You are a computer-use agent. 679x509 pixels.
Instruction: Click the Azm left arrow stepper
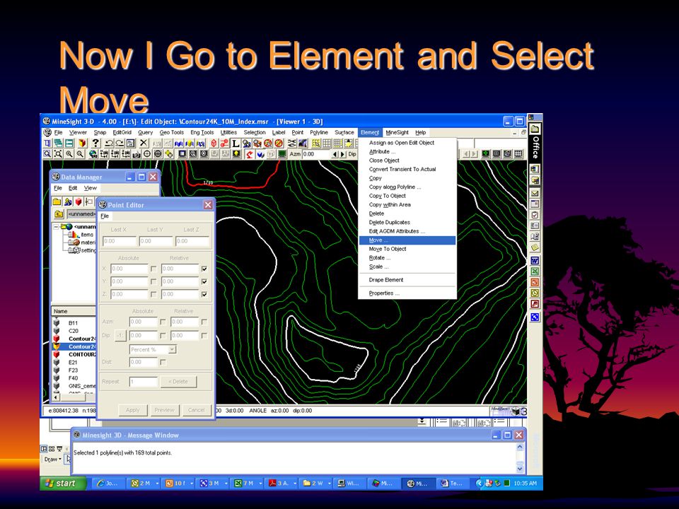(335, 154)
